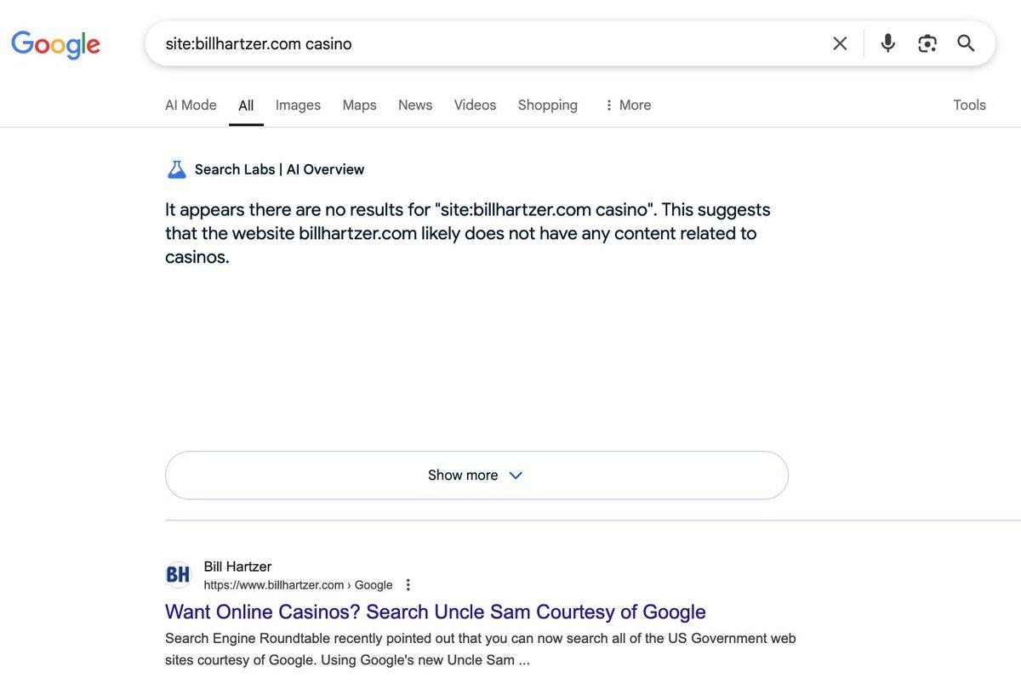Switch to the Videos tab

point(475,105)
